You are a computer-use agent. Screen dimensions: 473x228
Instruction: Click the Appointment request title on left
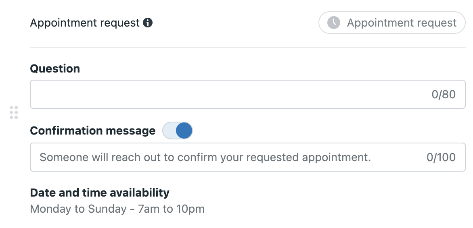(85, 23)
